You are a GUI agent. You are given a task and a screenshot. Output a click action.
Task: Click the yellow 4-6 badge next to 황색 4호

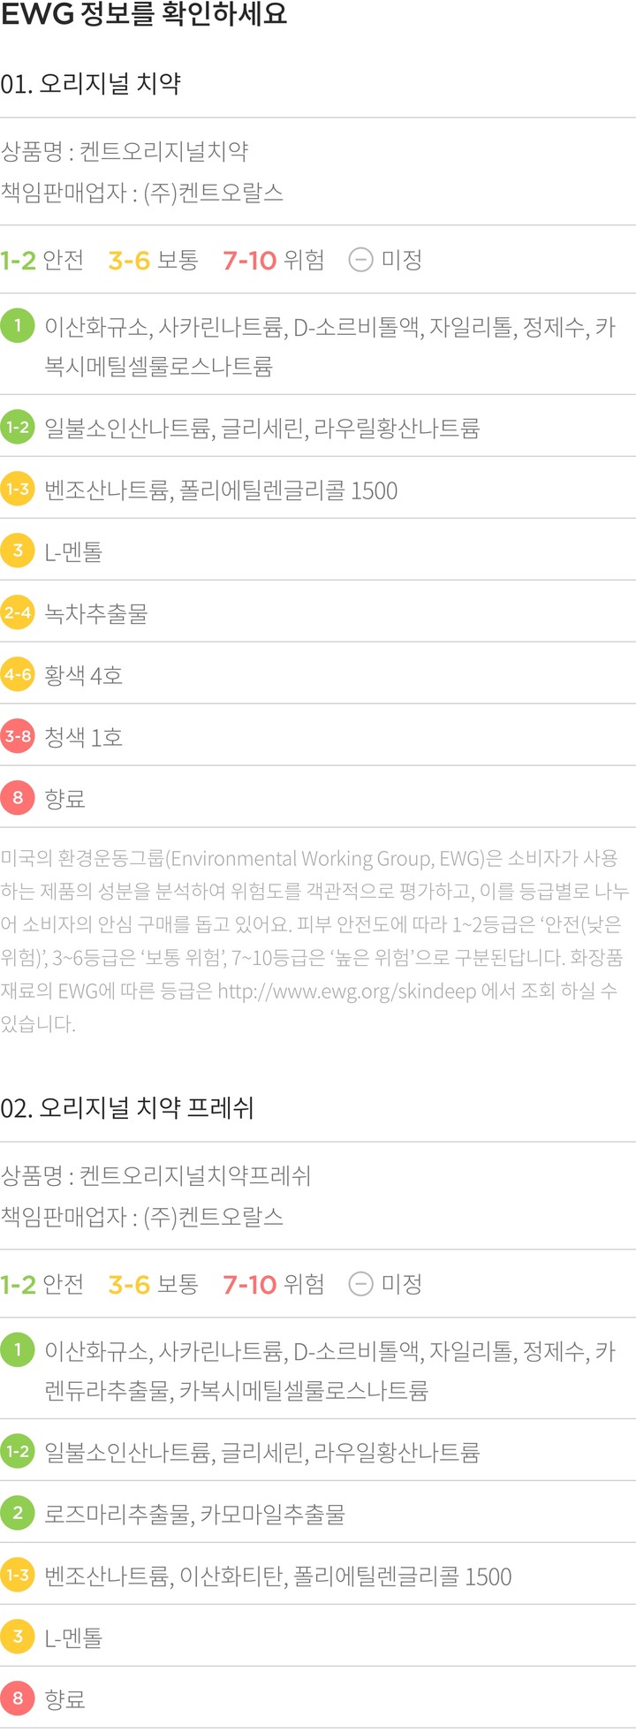tap(18, 674)
